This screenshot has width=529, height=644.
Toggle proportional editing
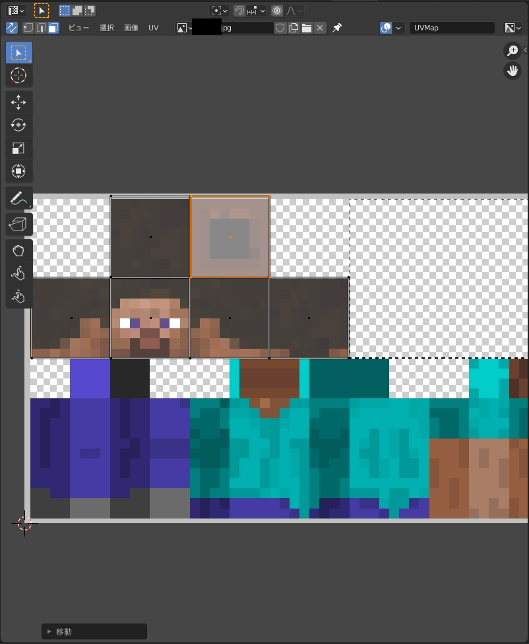[x=277, y=11]
